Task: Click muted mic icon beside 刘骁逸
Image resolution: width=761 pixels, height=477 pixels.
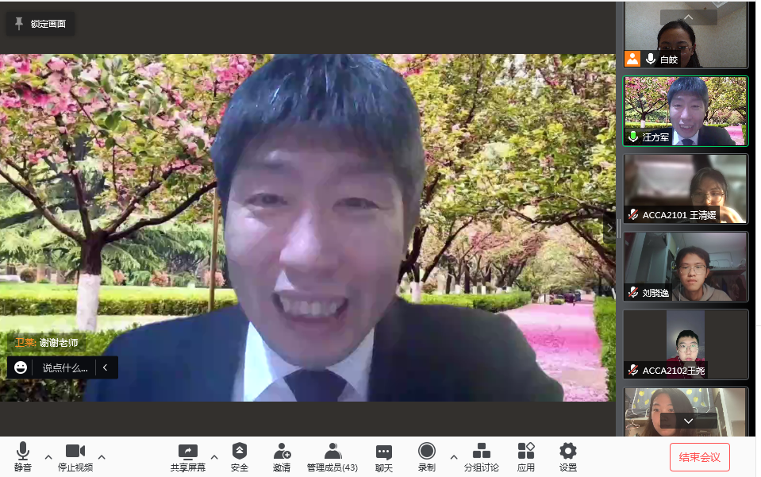Action: tap(633, 292)
